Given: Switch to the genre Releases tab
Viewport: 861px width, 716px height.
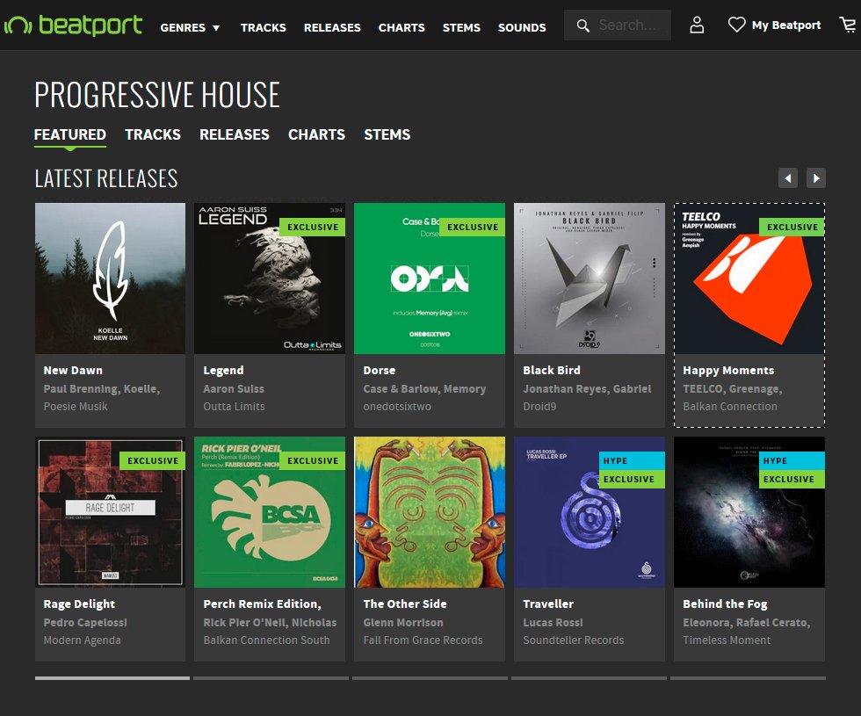Looking at the screenshot, I should 235,134.
